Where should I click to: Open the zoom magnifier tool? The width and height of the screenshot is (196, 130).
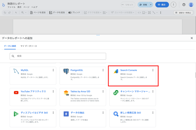pyautogui.click(x=23, y=13)
